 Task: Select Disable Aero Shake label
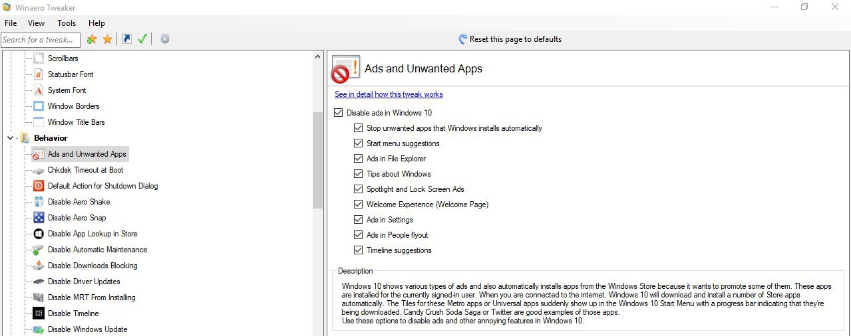tap(79, 202)
